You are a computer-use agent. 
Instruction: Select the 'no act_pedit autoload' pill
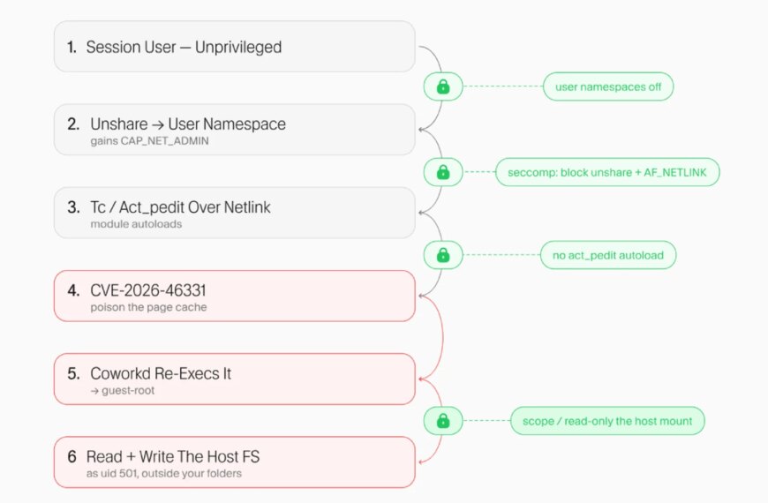click(x=608, y=255)
